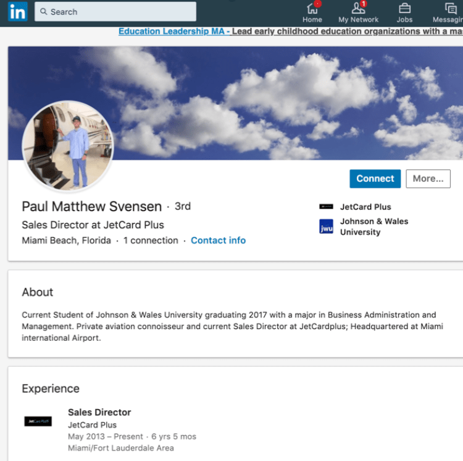The width and height of the screenshot is (463, 461).
Task: Click the magnifier icon in search box
Action: [43, 12]
